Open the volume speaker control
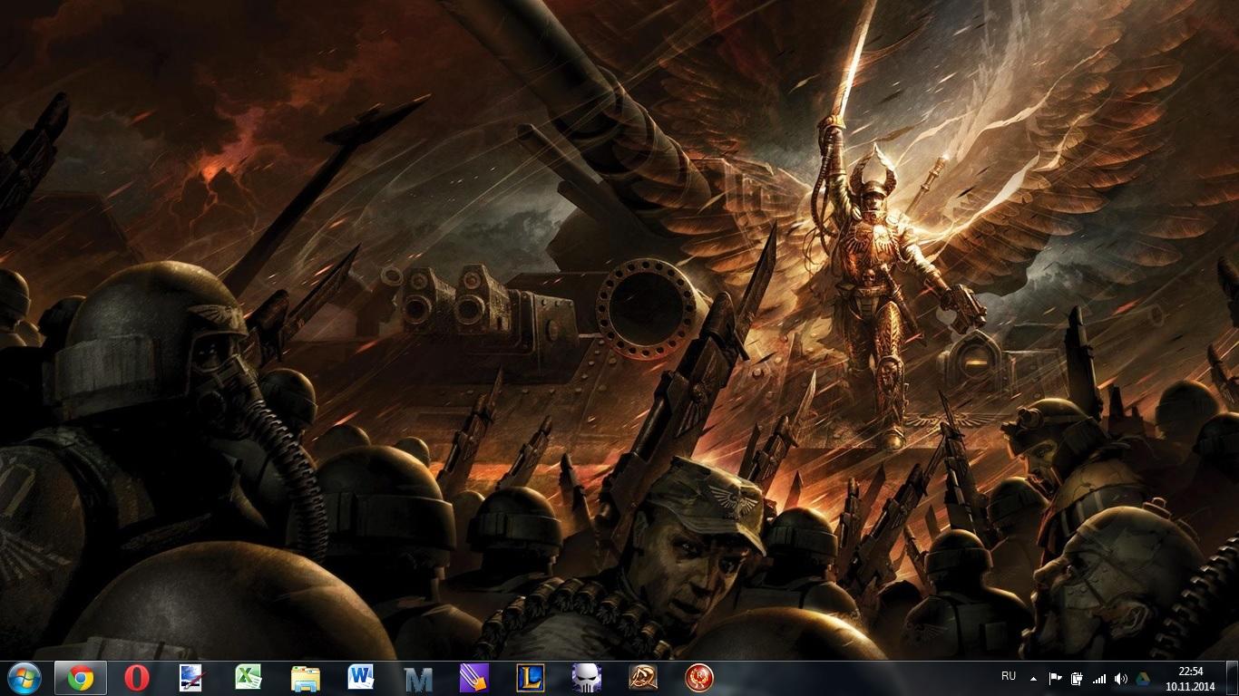1239x696 pixels. (1121, 678)
